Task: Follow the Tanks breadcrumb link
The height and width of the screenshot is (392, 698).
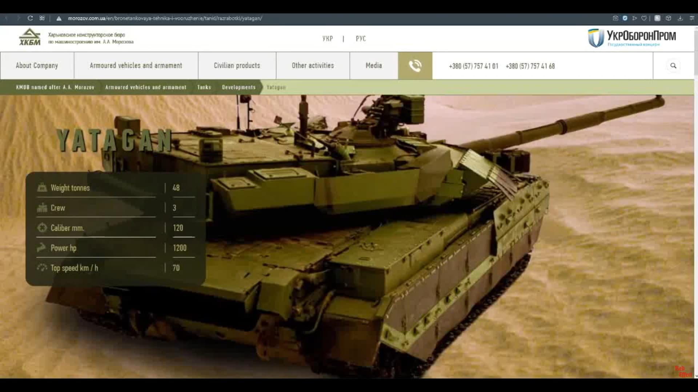Action: (x=204, y=87)
